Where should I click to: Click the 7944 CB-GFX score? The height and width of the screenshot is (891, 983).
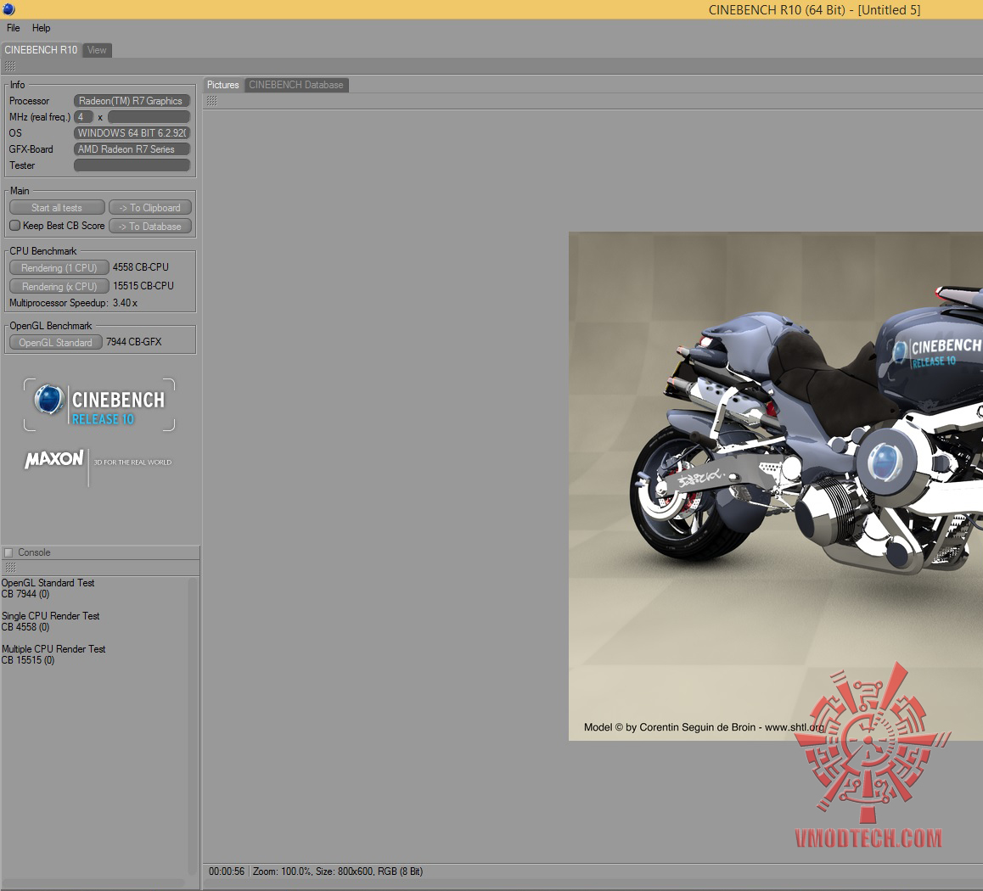click(x=133, y=342)
